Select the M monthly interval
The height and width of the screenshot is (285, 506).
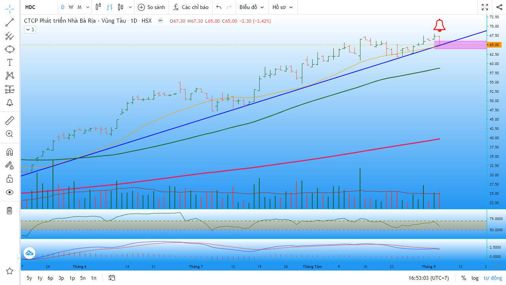79,7
